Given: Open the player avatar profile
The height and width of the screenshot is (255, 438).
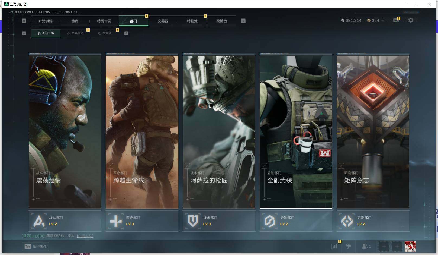Looking at the screenshot, I should point(410,247).
